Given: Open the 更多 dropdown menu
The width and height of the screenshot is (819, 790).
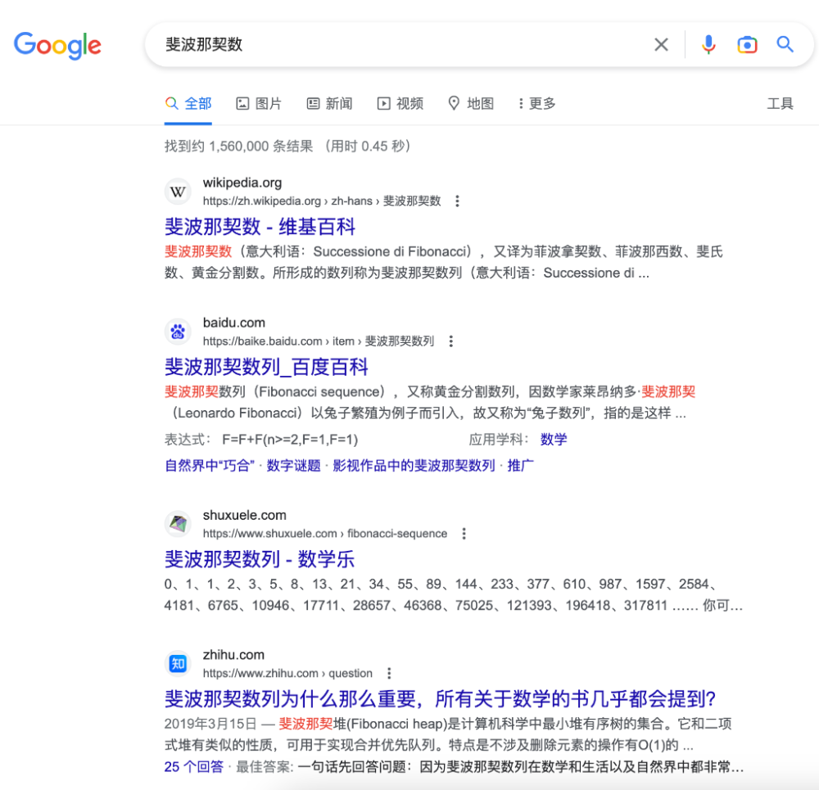Looking at the screenshot, I should coord(536,103).
